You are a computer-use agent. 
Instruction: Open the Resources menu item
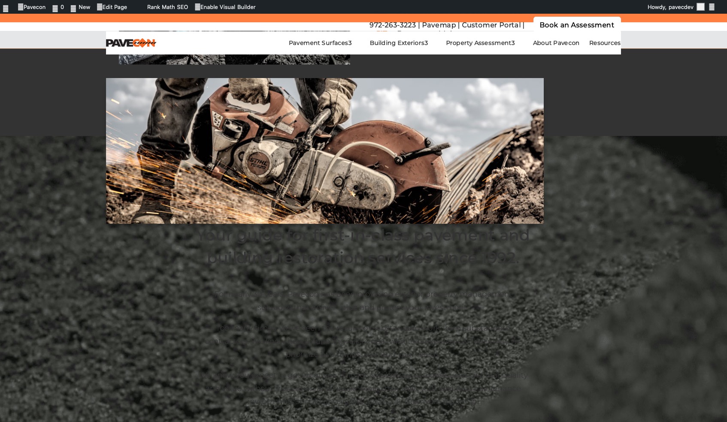tap(604, 43)
